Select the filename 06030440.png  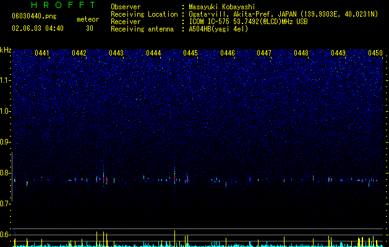[x=34, y=16]
